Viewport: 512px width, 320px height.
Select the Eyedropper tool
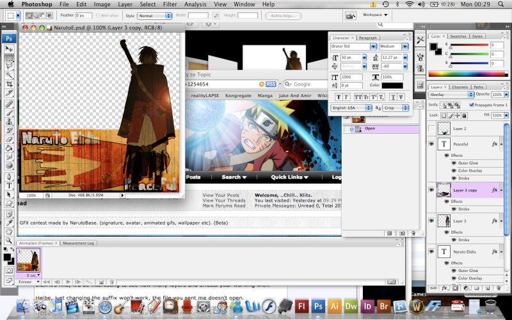pyautogui.click(x=9, y=223)
